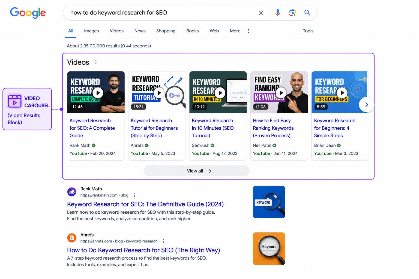
Task: Expand the More search filters menu
Action: click(x=235, y=31)
